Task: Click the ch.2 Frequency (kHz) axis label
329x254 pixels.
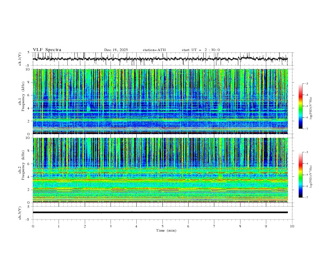Action: click(x=22, y=165)
